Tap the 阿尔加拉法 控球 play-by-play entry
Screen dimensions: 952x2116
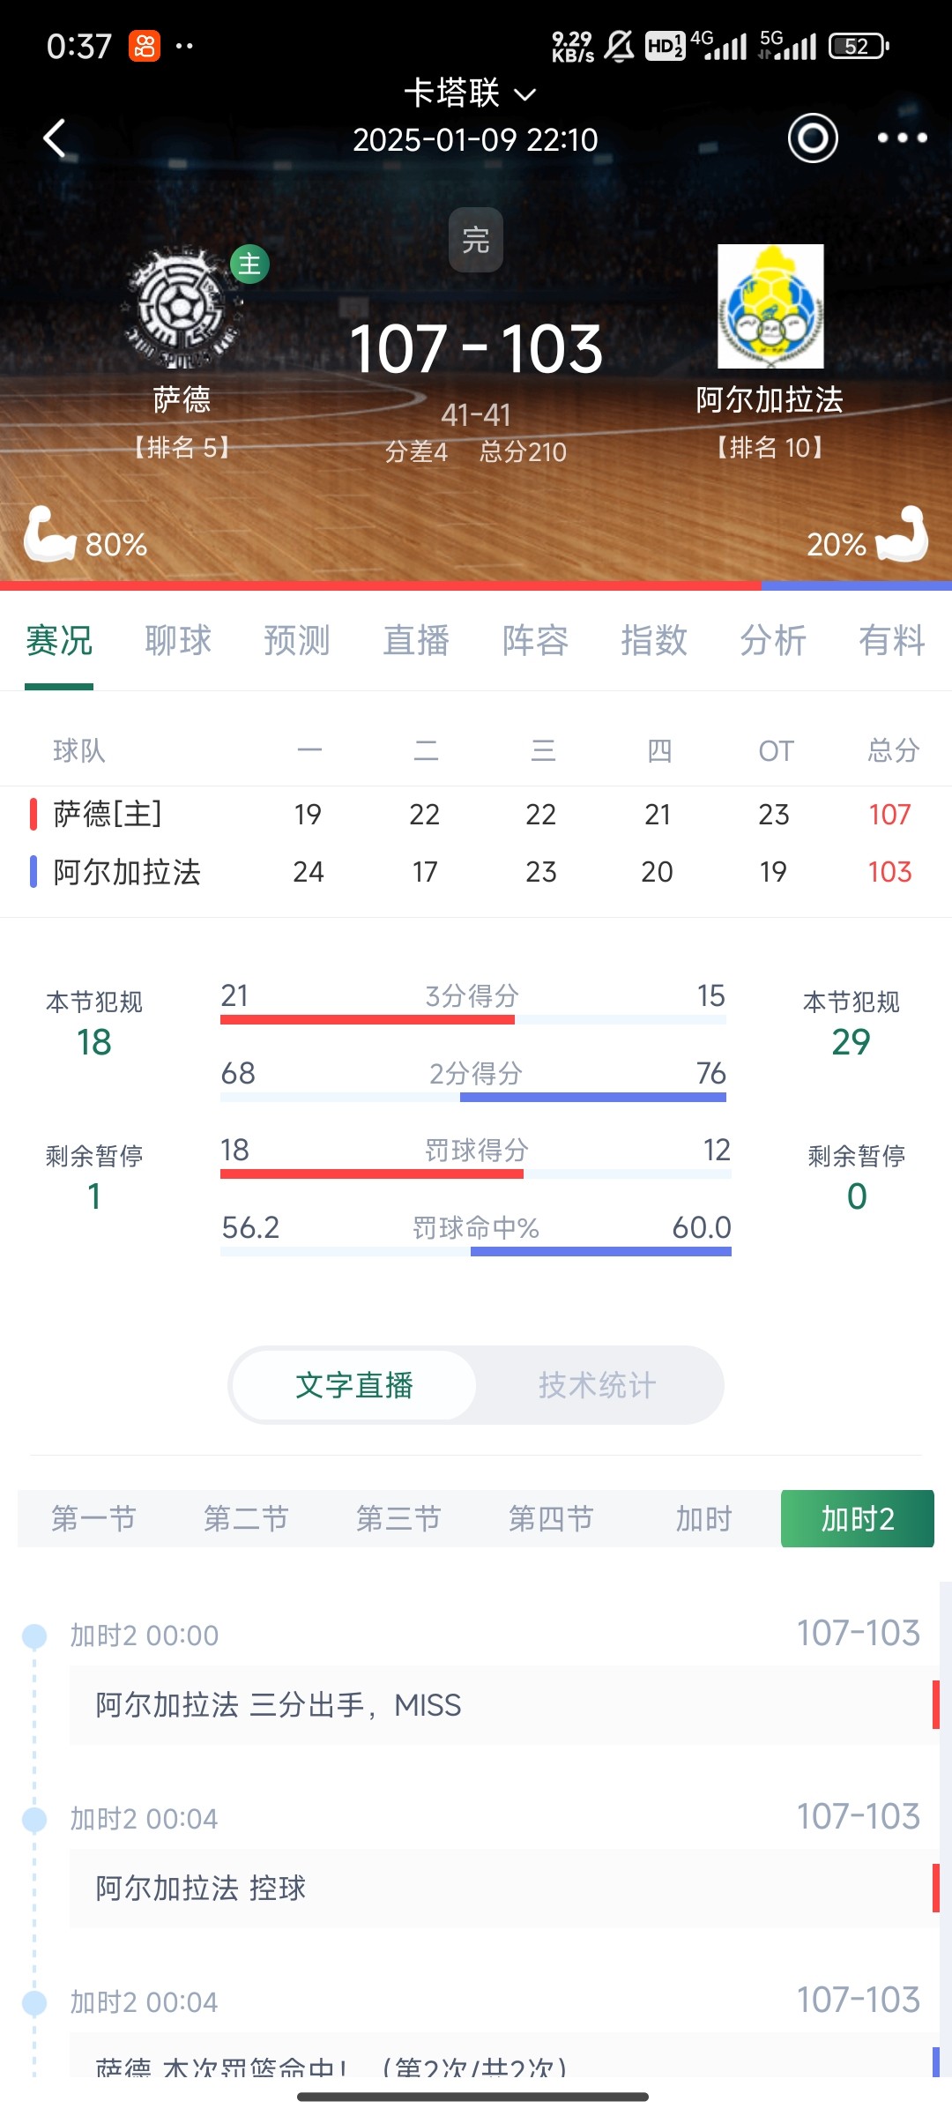click(502, 1888)
